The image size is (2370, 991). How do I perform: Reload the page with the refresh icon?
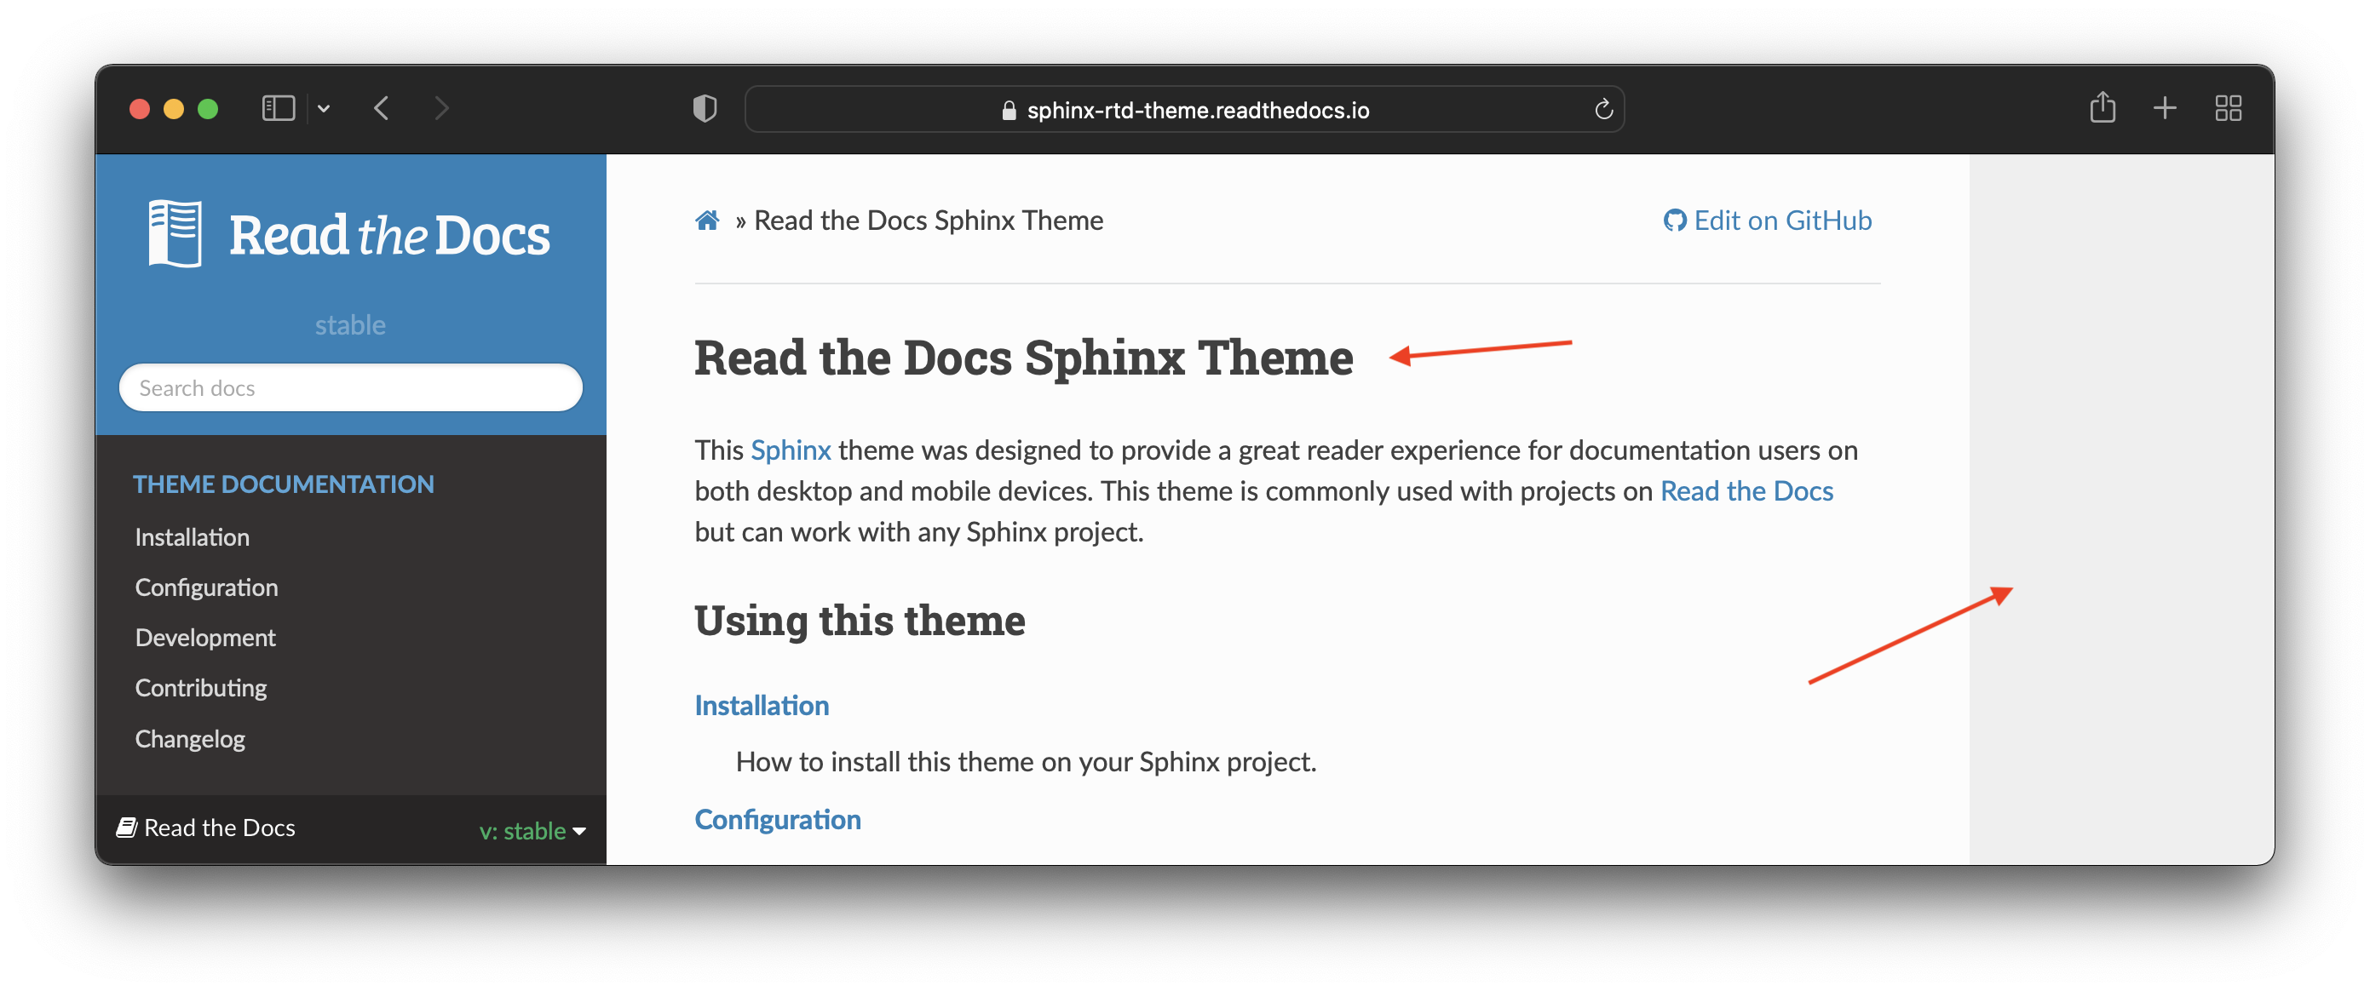tap(1603, 109)
